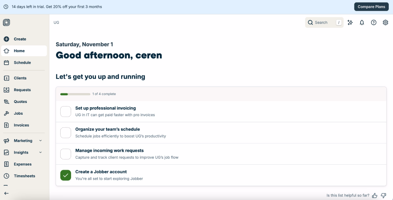
Task: Click the Invoices icon in sidebar
Action: click(x=6, y=125)
